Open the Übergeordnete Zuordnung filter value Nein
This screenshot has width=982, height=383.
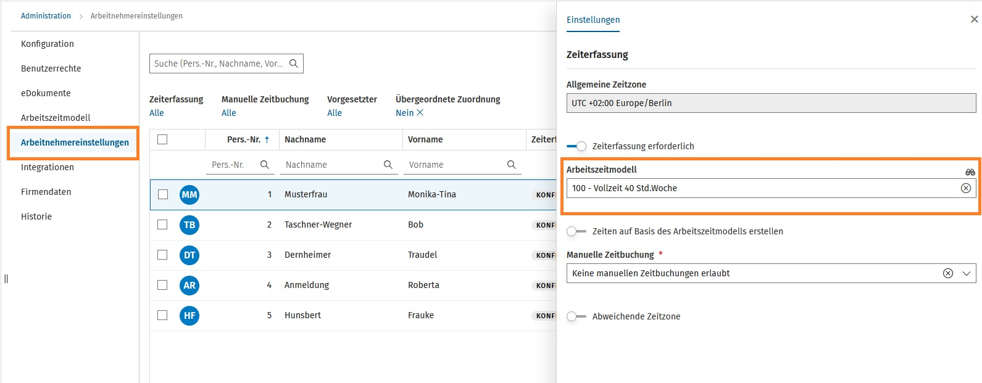[405, 113]
